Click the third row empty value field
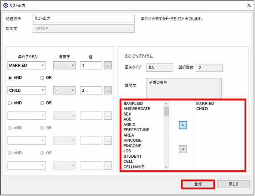 pyautogui.click(x=91, y=115)
